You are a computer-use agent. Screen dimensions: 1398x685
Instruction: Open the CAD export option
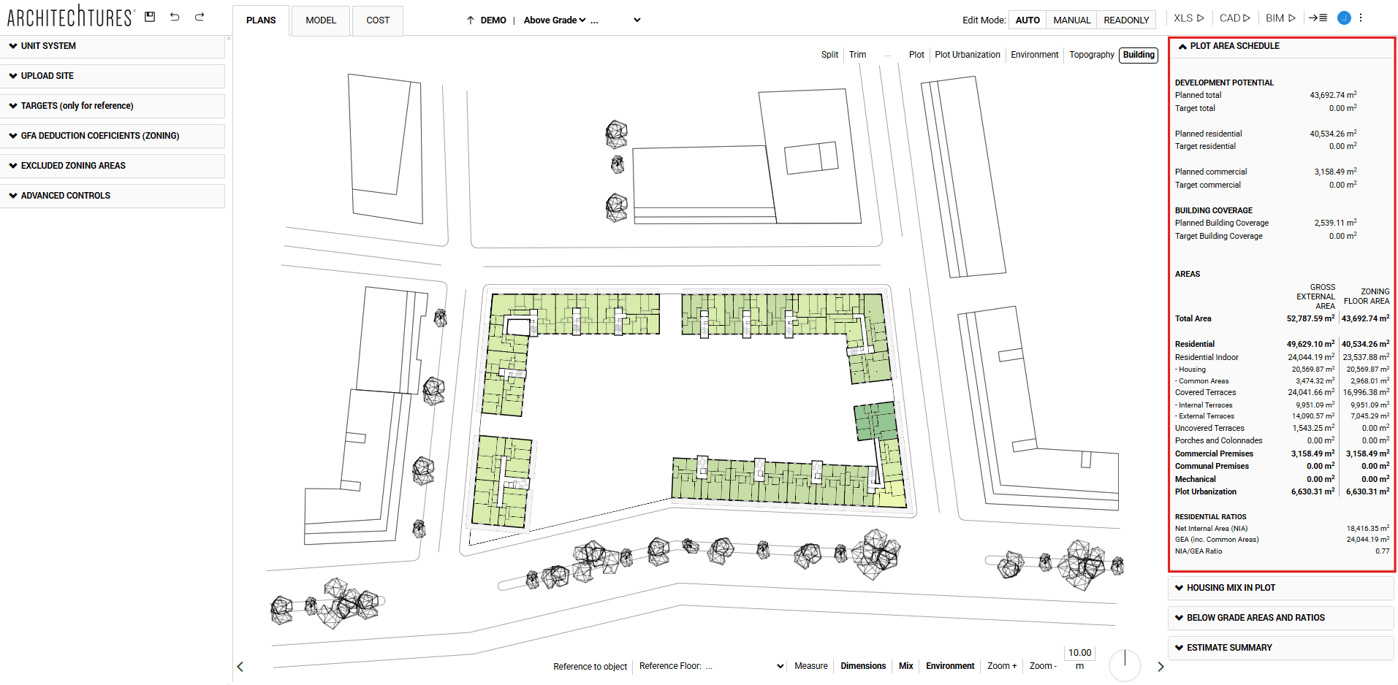(1234, 17)
